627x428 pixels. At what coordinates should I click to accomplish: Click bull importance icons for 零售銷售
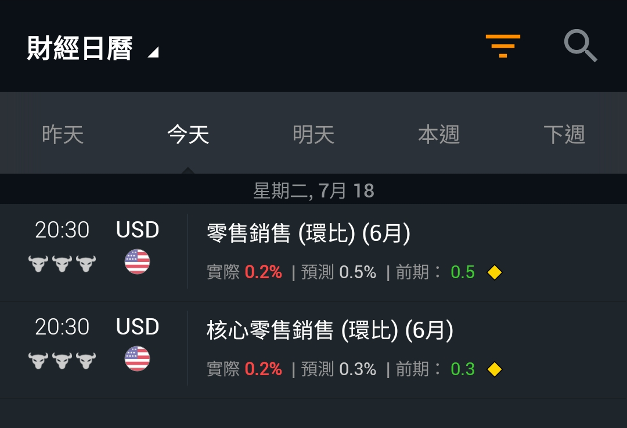click(62, 264)
